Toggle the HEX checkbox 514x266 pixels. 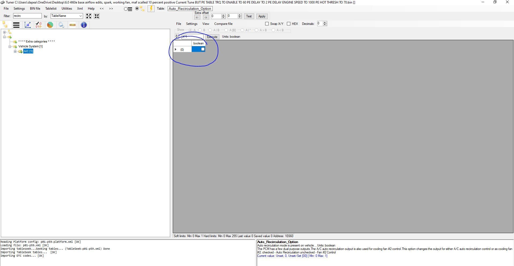point(289,24)
